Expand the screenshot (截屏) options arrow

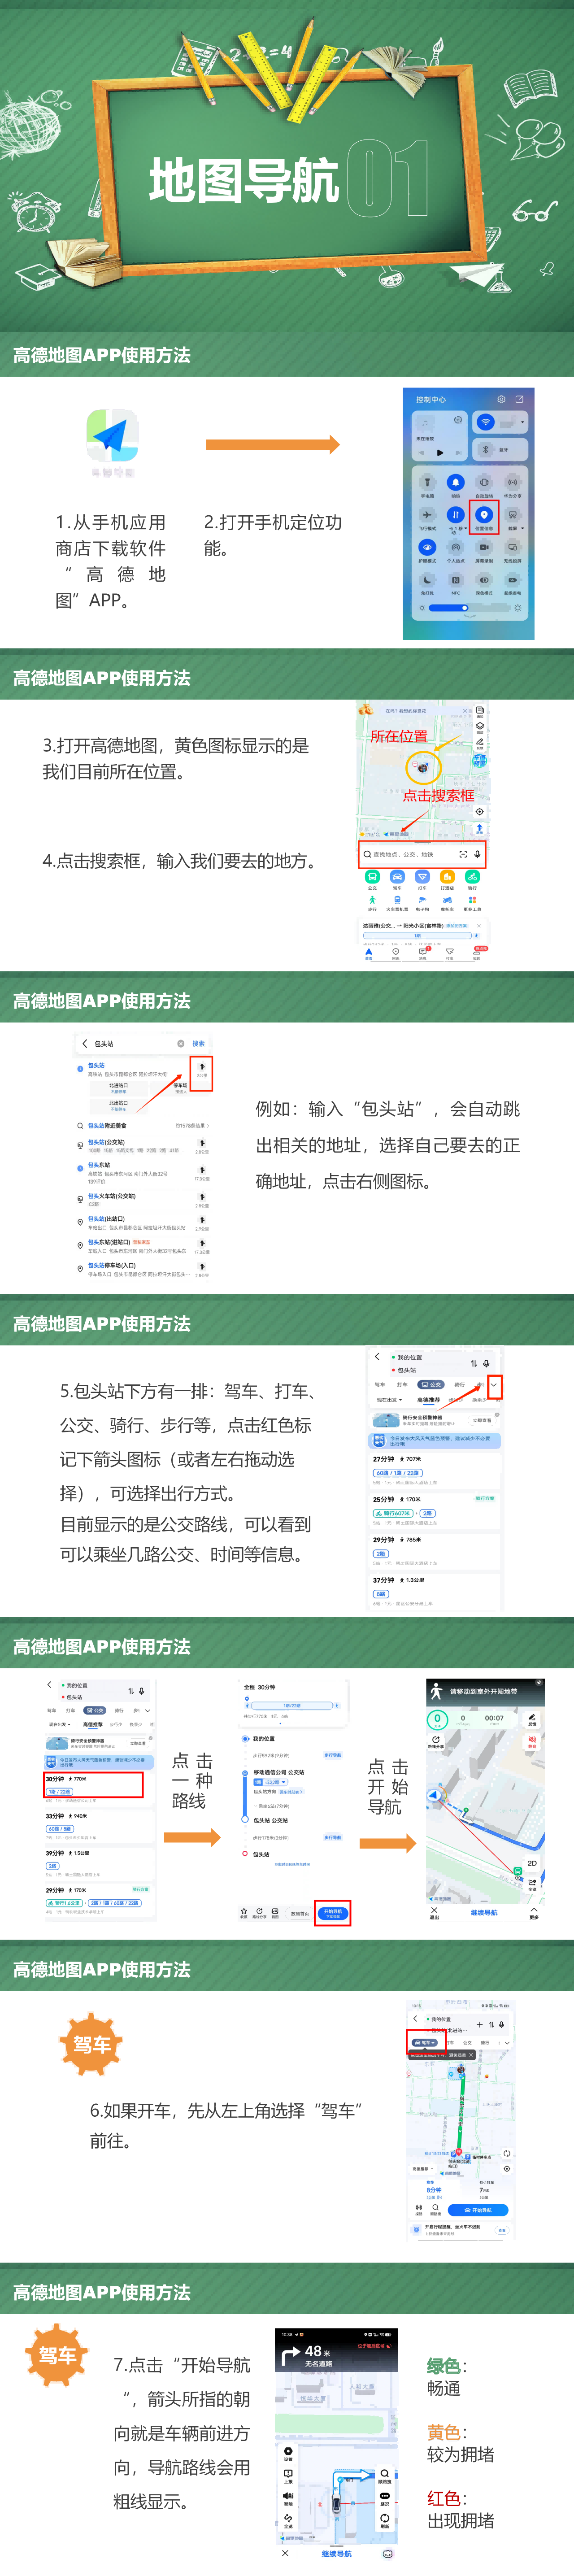(523, 528)
